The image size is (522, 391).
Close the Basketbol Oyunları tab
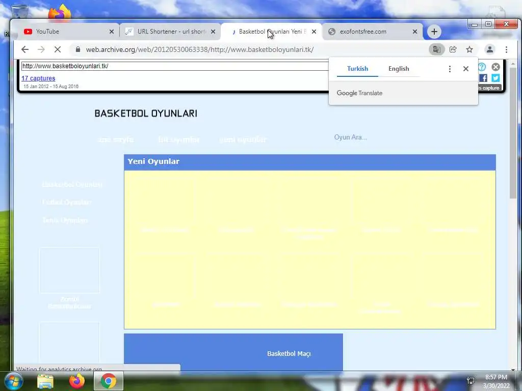pos(314,32)
